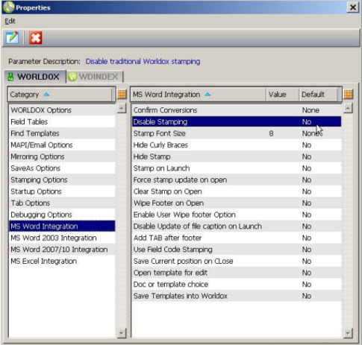Select Doc or template choice parameter
The image size is (362, 345).
237,285
